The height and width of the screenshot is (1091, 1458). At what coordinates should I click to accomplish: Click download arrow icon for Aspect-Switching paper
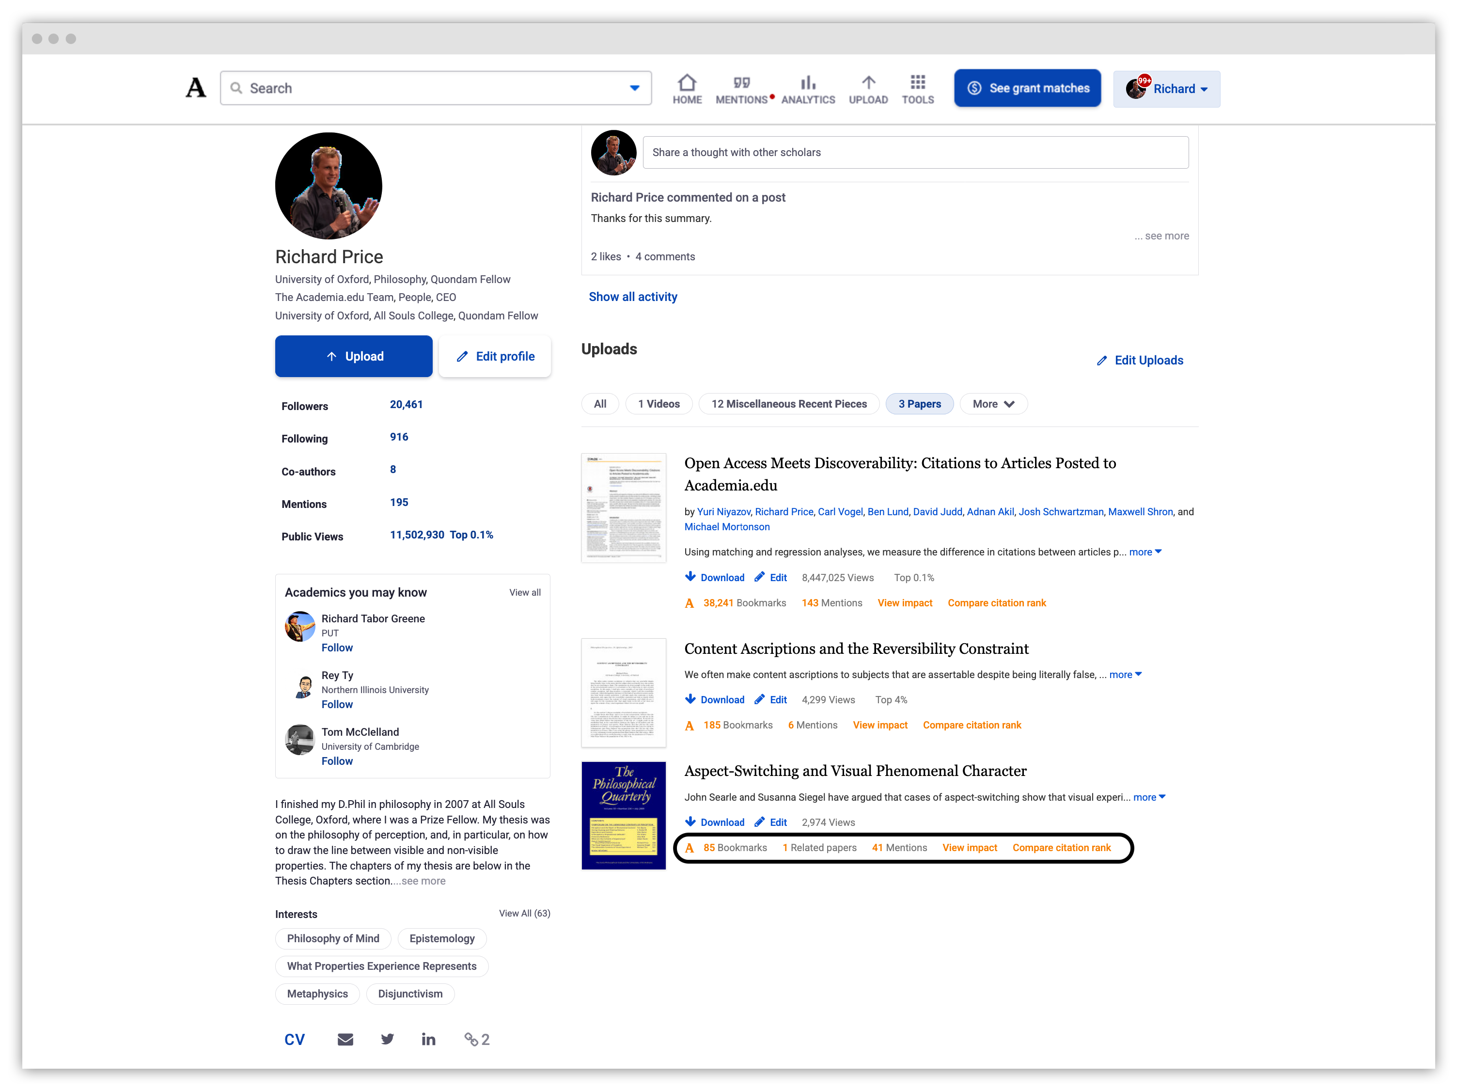[690, 822]
